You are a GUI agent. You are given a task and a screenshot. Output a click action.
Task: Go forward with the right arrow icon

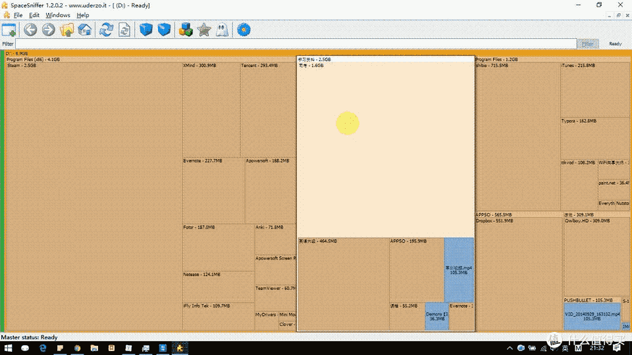tap(49, 30)
